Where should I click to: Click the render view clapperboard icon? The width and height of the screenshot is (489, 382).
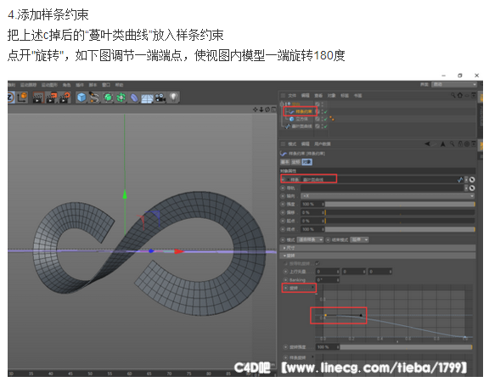click(x=37, y=98)
